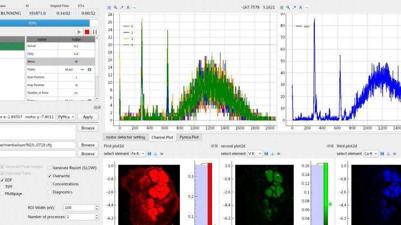Uncheck the Overwrite checkbox
Screen dimensions: 401x225
point(50,176)
